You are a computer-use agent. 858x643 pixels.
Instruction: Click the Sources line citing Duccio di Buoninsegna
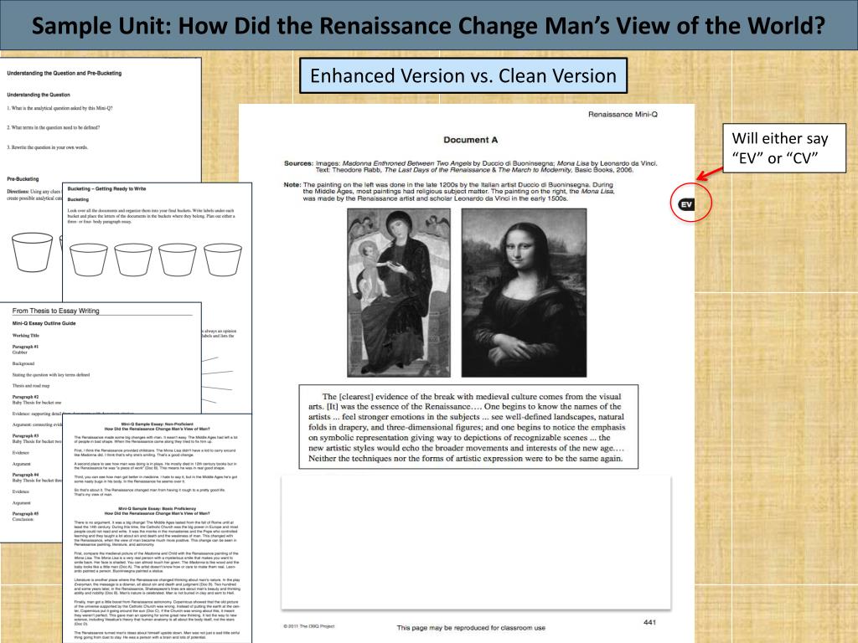pyautogui.click(x=471, y=167)
